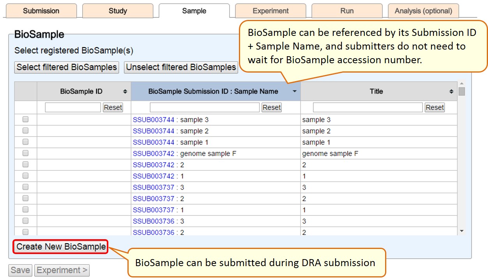This screenshot has width=488, height=279.
Task: Focus the Title filter input field
Action: (x=368, y=107)
